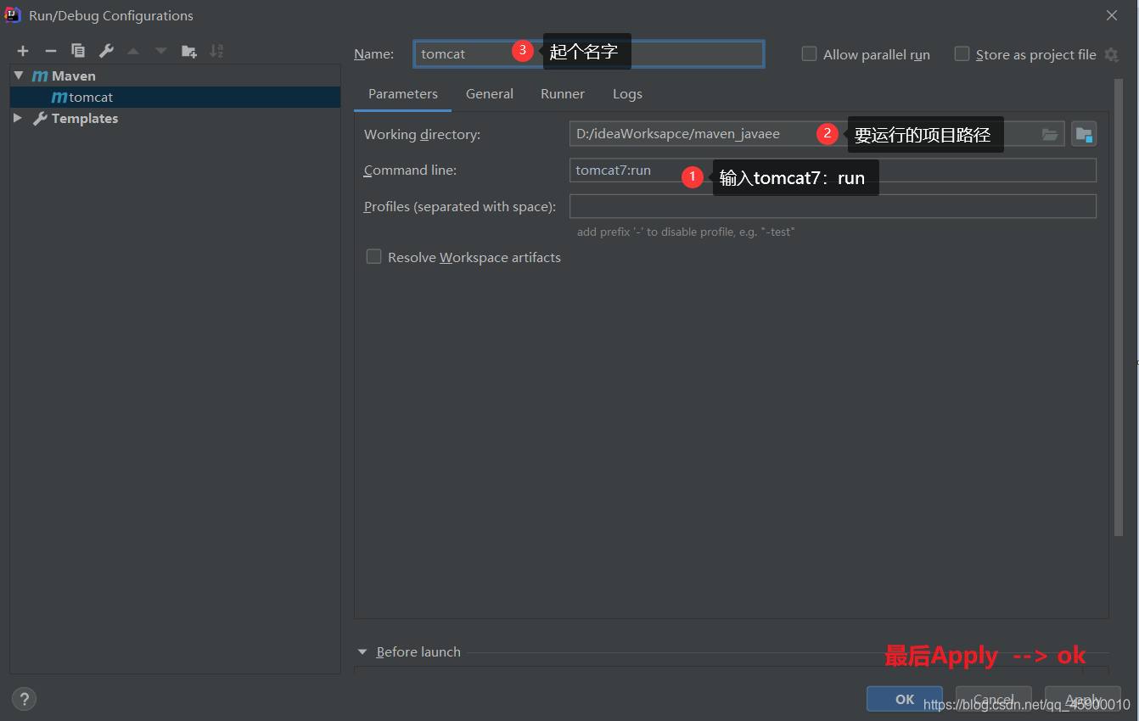Switch to the Parameters tab
The width and height of the screenshot is (1139, 721).
tap(403, 94)
